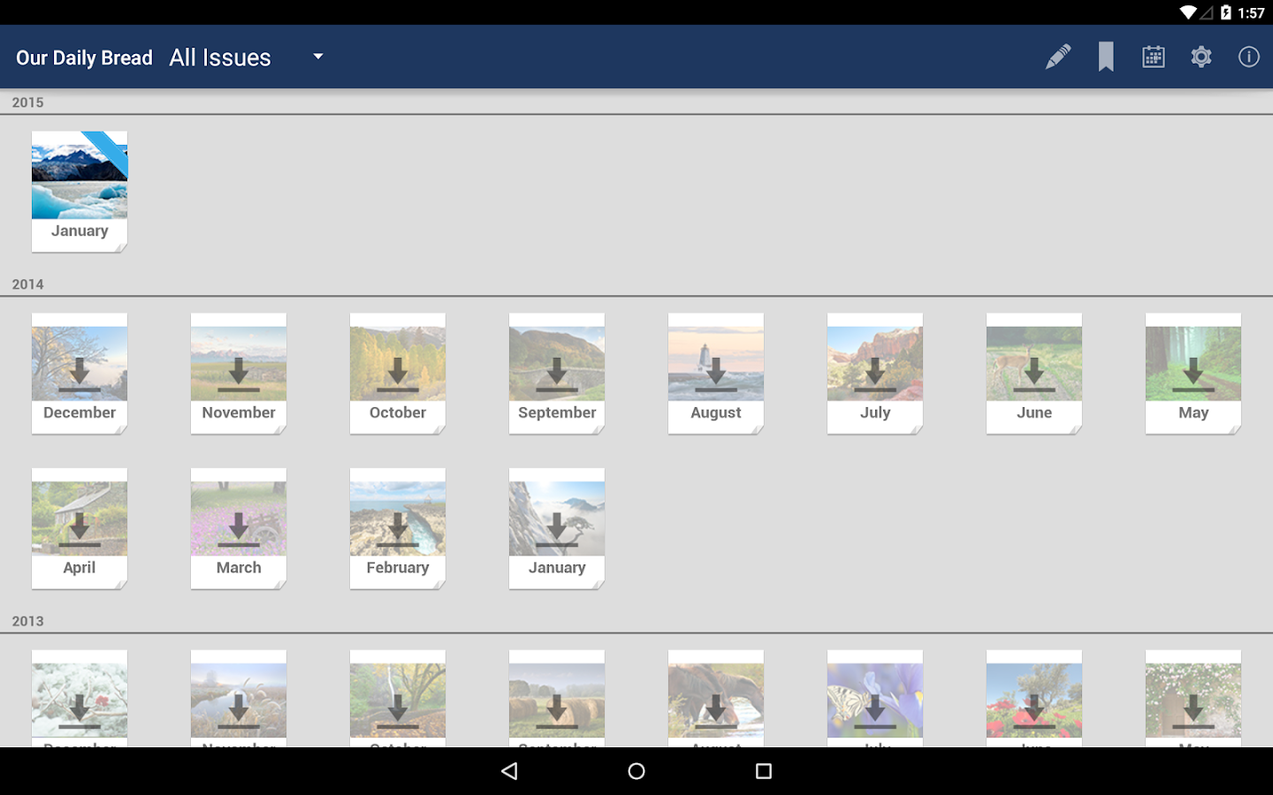Open the notes pencil icon
This screenshot has height=795, width=1273.
click(x=1058, y=57)
